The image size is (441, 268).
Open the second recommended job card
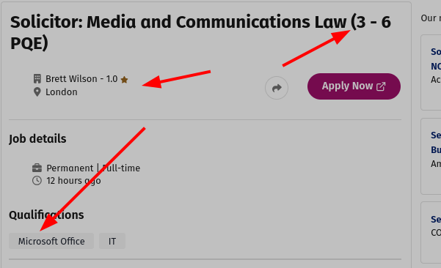click(x=431, y=156)
